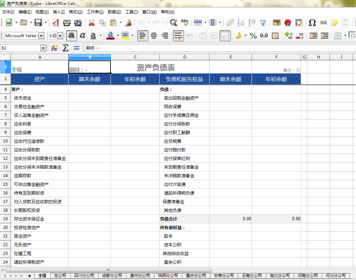The image size is (356, 280).
Task: Expand the Name Box cell reference dropdown
Action: 43,48
